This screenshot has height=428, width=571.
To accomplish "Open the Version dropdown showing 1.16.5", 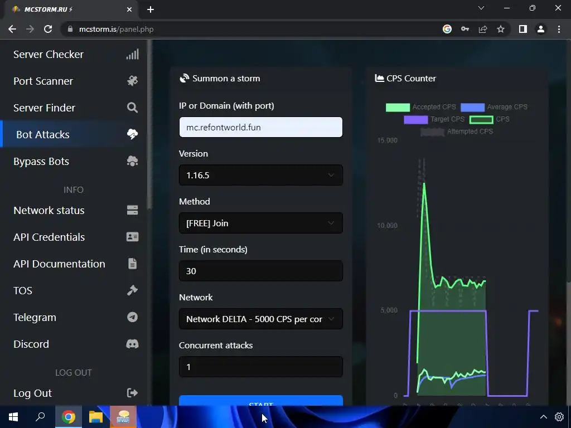I will coord(261,175).
